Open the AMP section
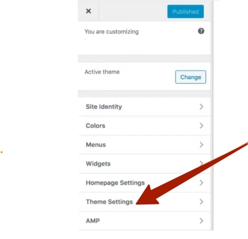Screen dimensions: 248x239 click(144, 221)
